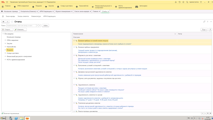Click the search magnifier in title bar
This screenshot has height=120, width=213.
(187, 2)
